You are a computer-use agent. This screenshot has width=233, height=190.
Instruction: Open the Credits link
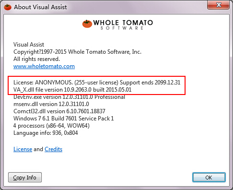(53, 149)
